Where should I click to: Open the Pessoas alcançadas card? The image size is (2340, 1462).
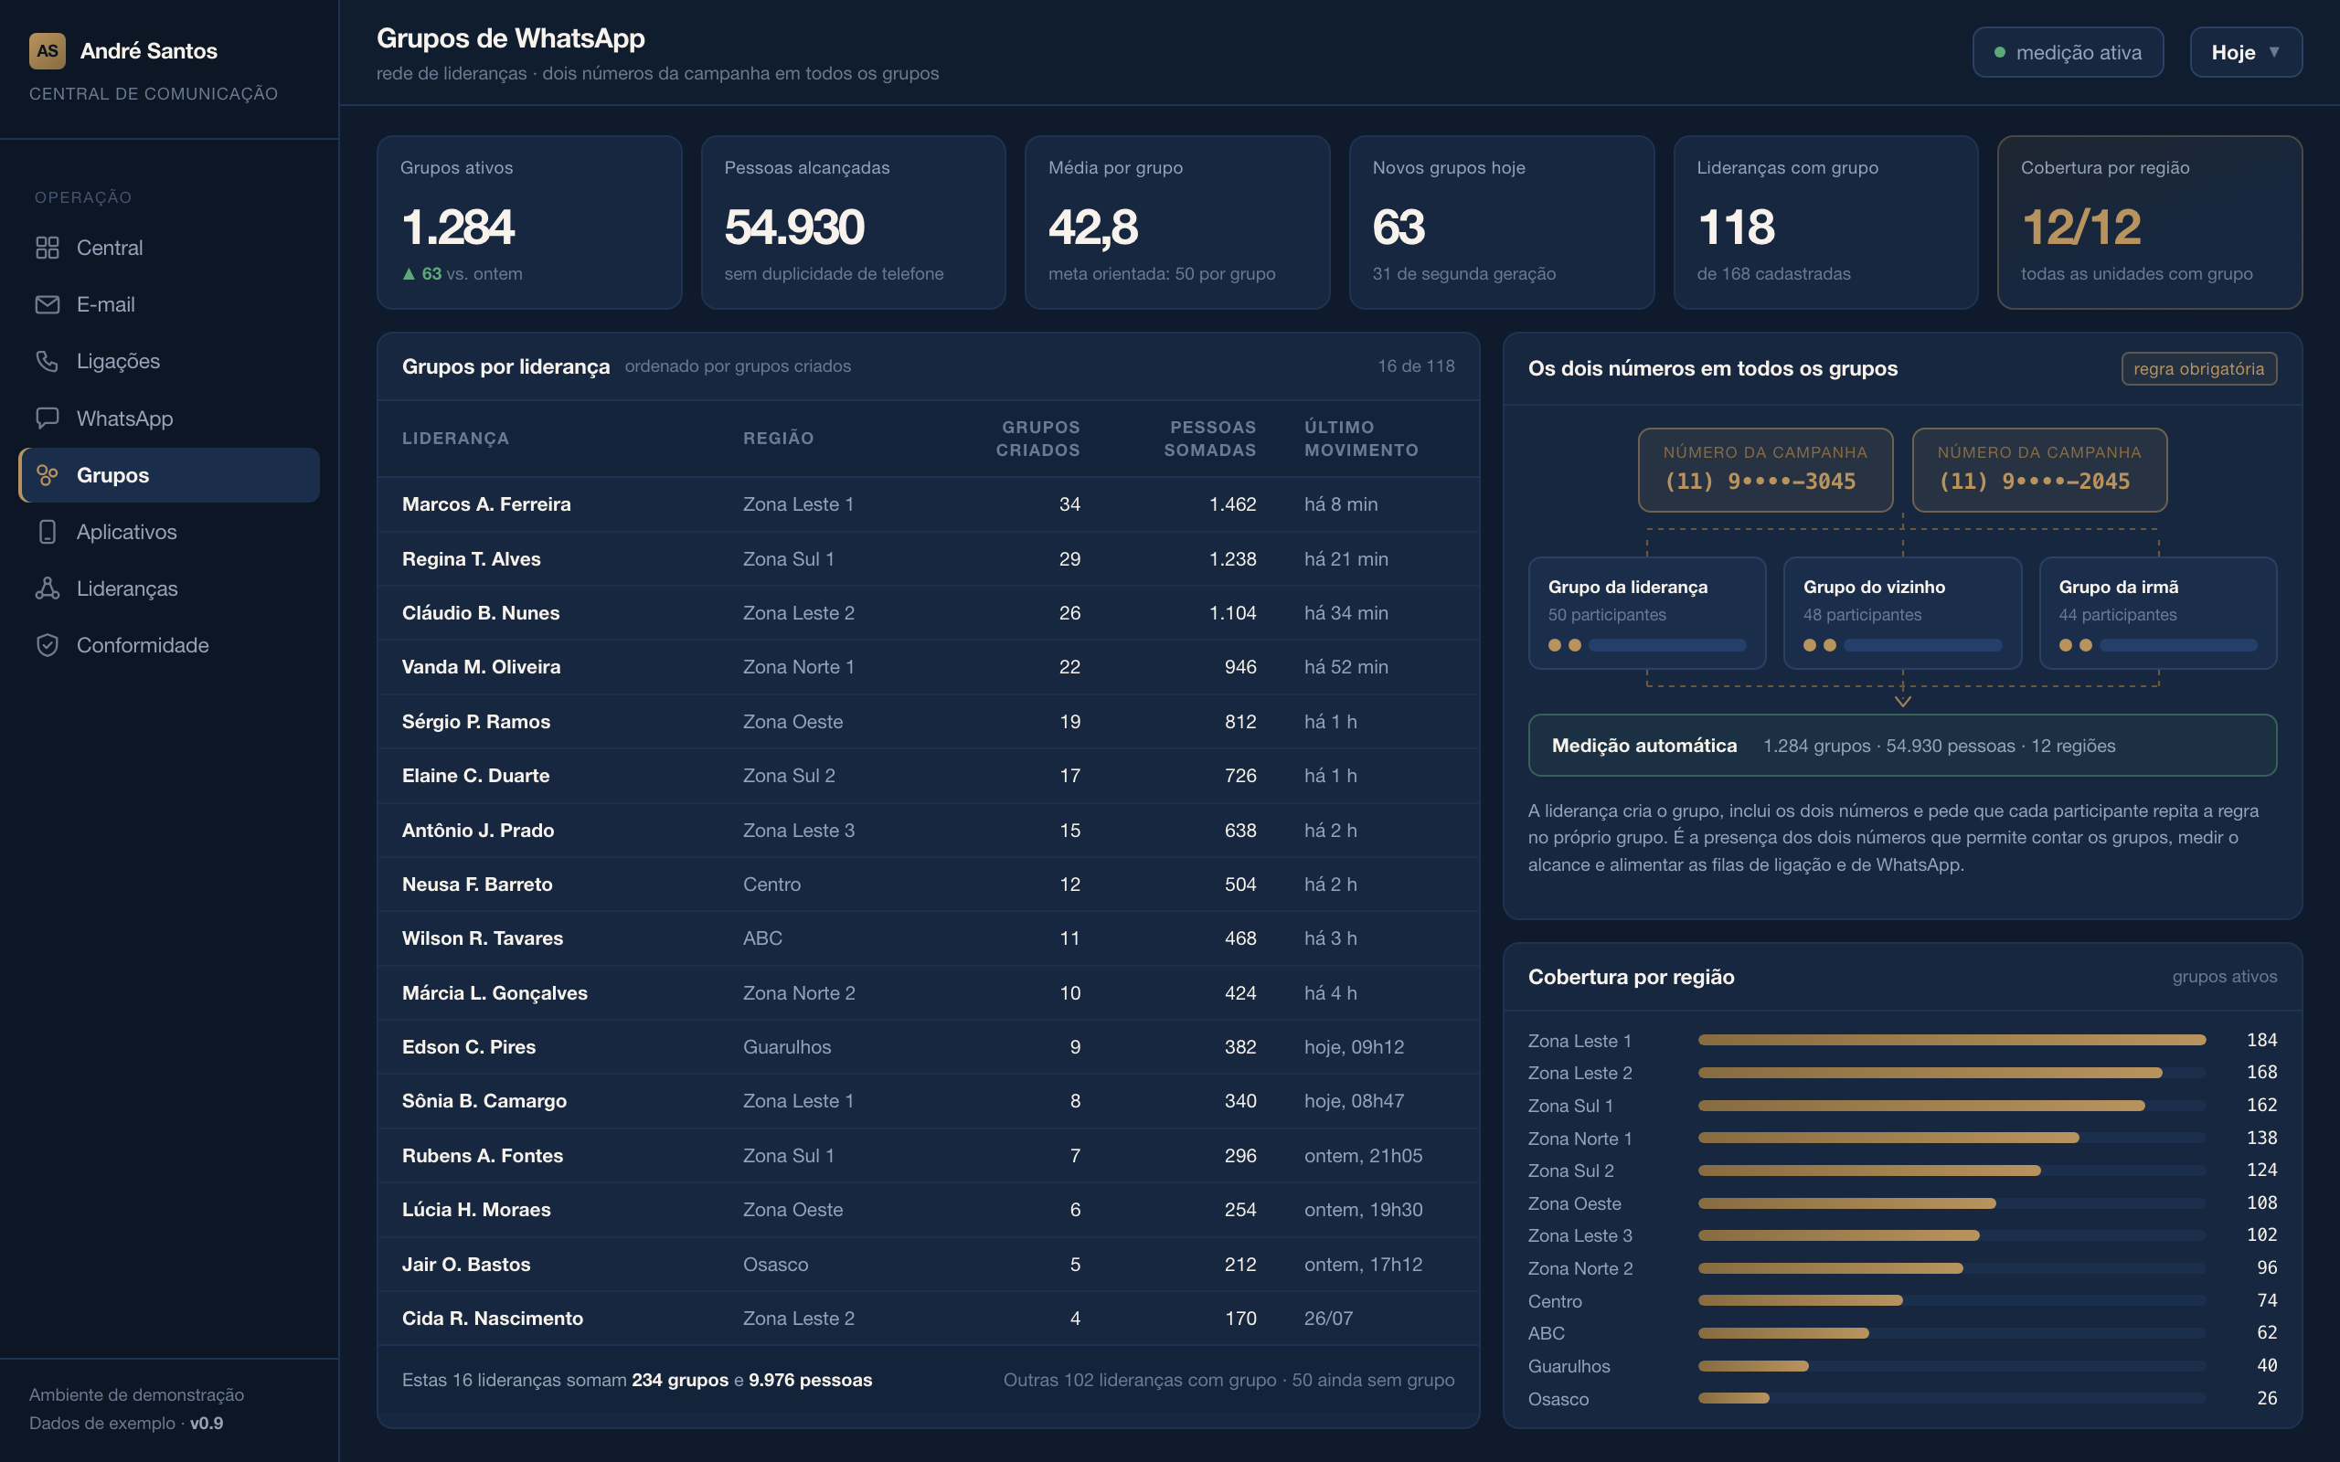[x=853, y=222]
